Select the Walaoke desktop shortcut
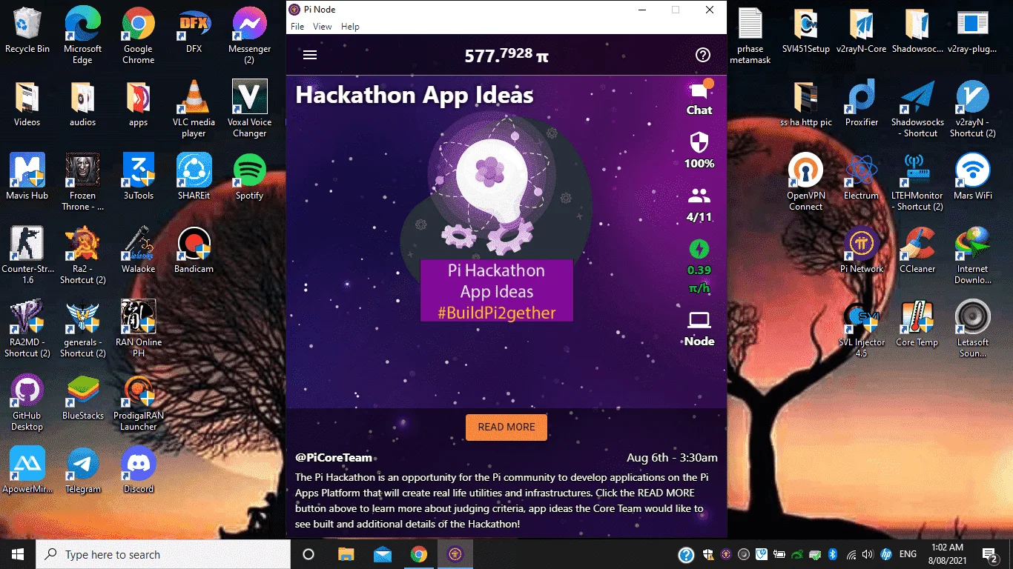This screenshot has width=1013, height=569. click(x=138, y=250)
